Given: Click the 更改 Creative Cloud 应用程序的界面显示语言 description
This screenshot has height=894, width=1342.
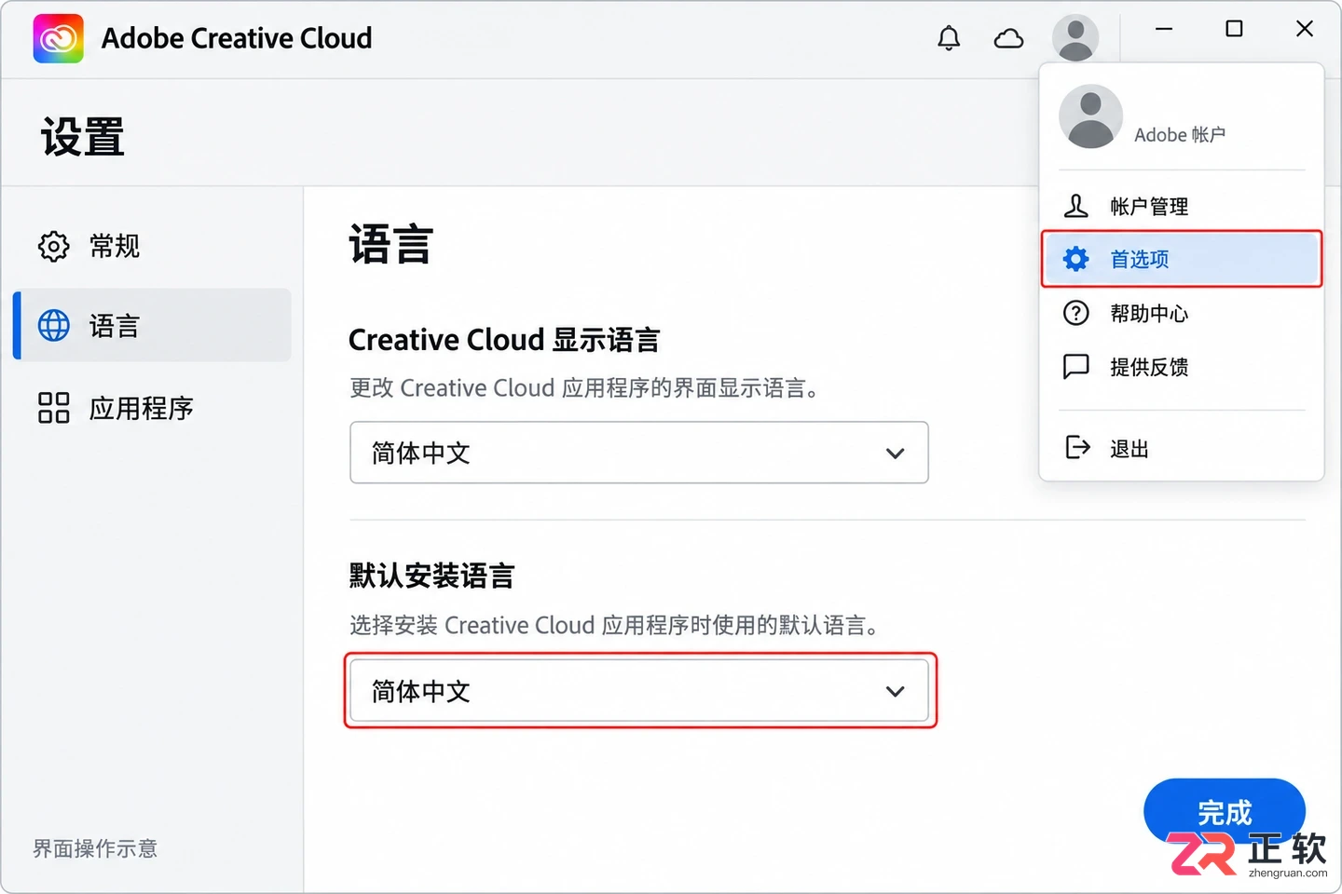Looking at the screenshot, I should click(584, 387).
